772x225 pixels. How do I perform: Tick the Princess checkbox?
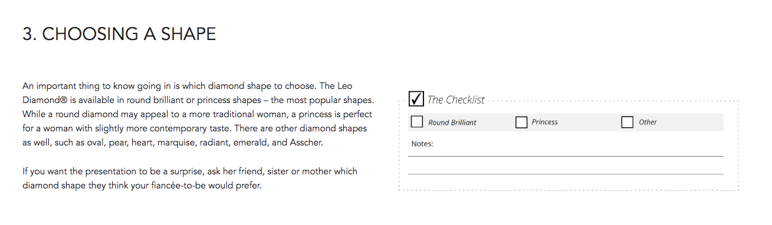[x=521, y=122]
